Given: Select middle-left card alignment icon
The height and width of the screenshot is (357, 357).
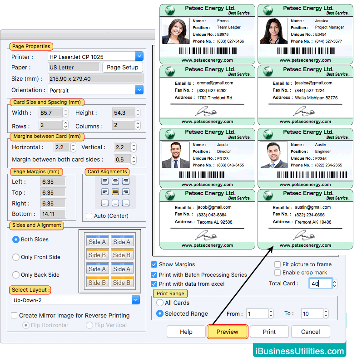Looking at the screenshot, I should click(105, 192).
